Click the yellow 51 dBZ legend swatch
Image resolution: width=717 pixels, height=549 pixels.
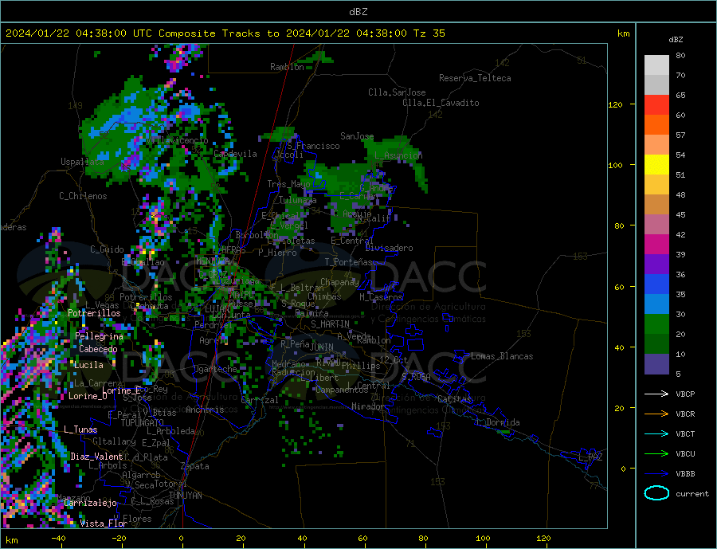[x=656, y=165]
